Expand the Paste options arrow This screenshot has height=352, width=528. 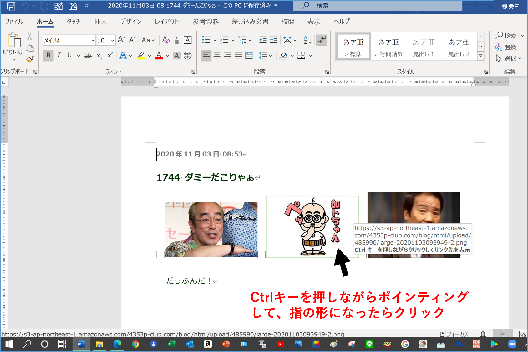14,60
